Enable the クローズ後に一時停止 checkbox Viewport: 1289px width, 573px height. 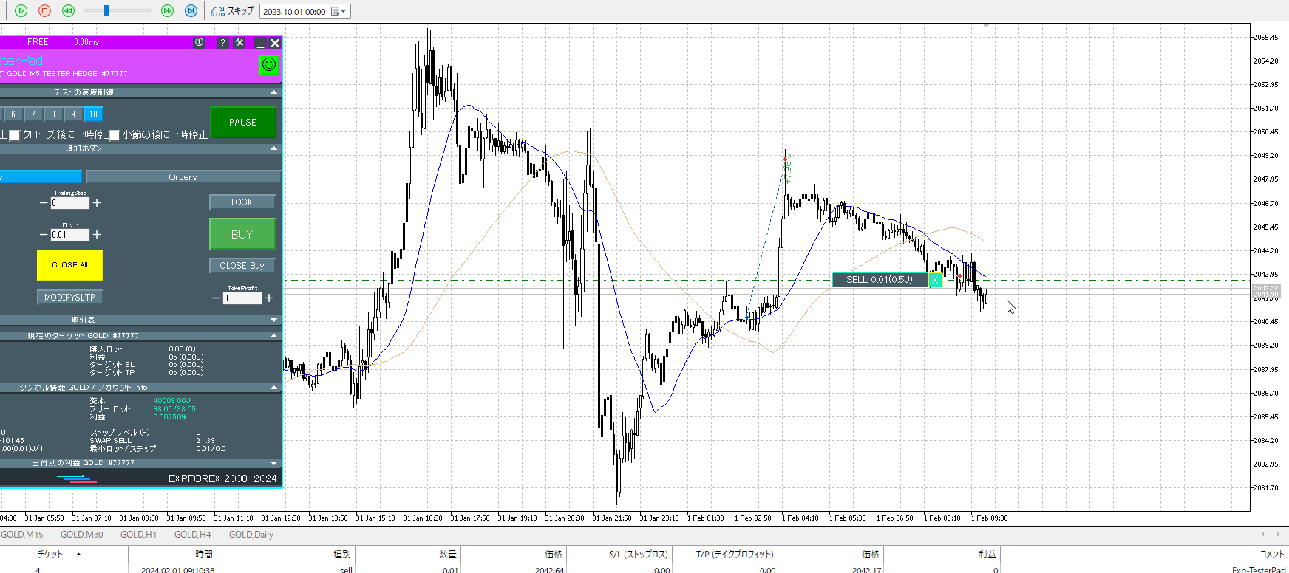click(x=14, y=135)
